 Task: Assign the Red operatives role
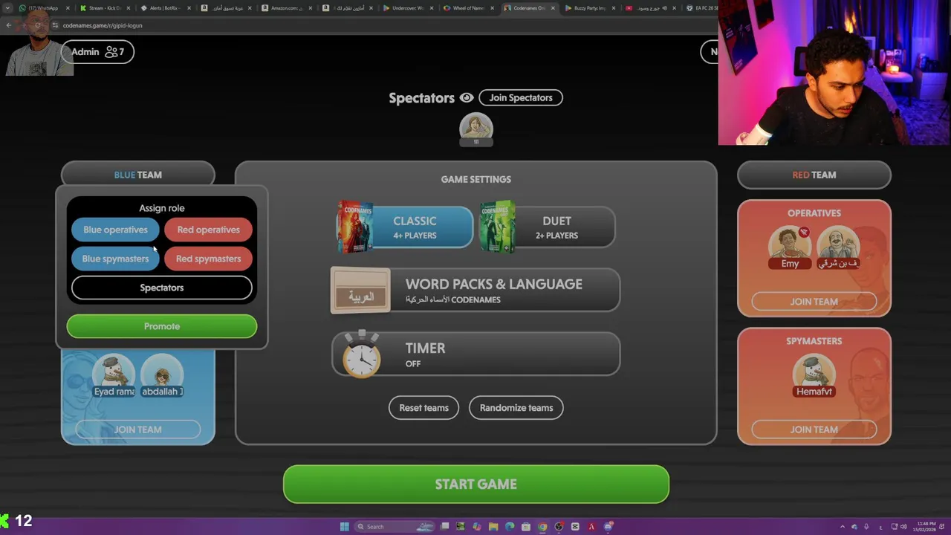pyautogui.click(x=208, y=230)
